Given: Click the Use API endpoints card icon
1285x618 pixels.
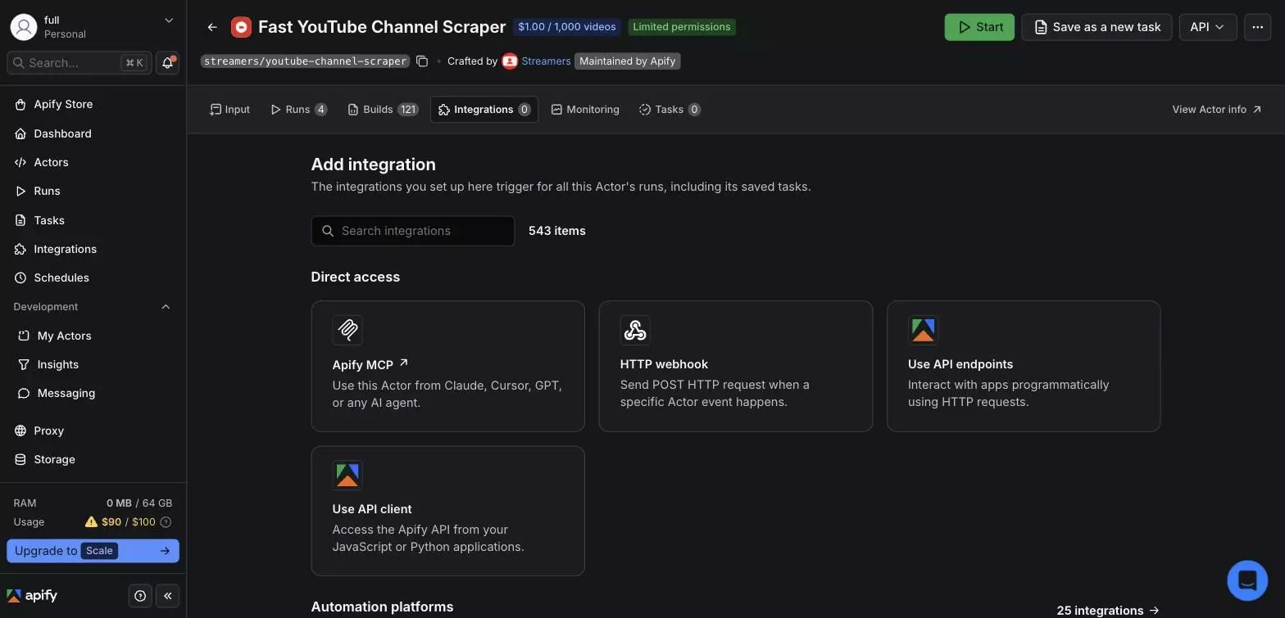Looking at the screenshot, I should (923, 330).
